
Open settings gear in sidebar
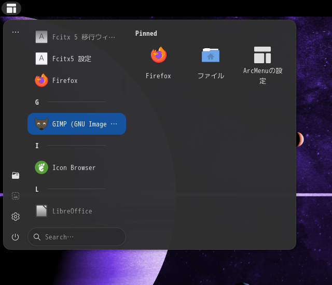pos(16,217)
